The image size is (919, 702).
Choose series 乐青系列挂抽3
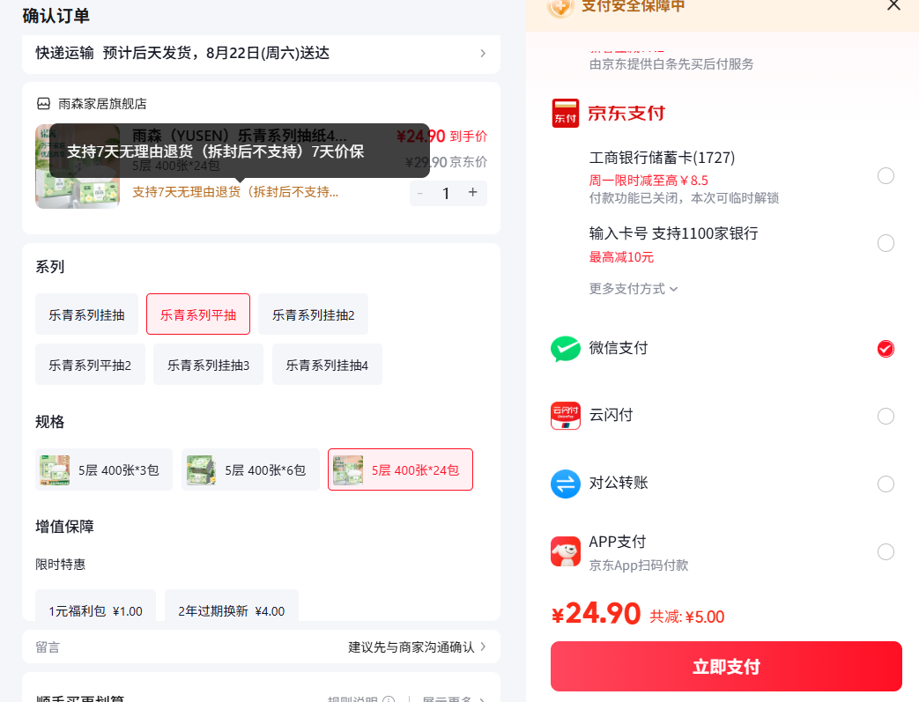[x=208, y=365]
